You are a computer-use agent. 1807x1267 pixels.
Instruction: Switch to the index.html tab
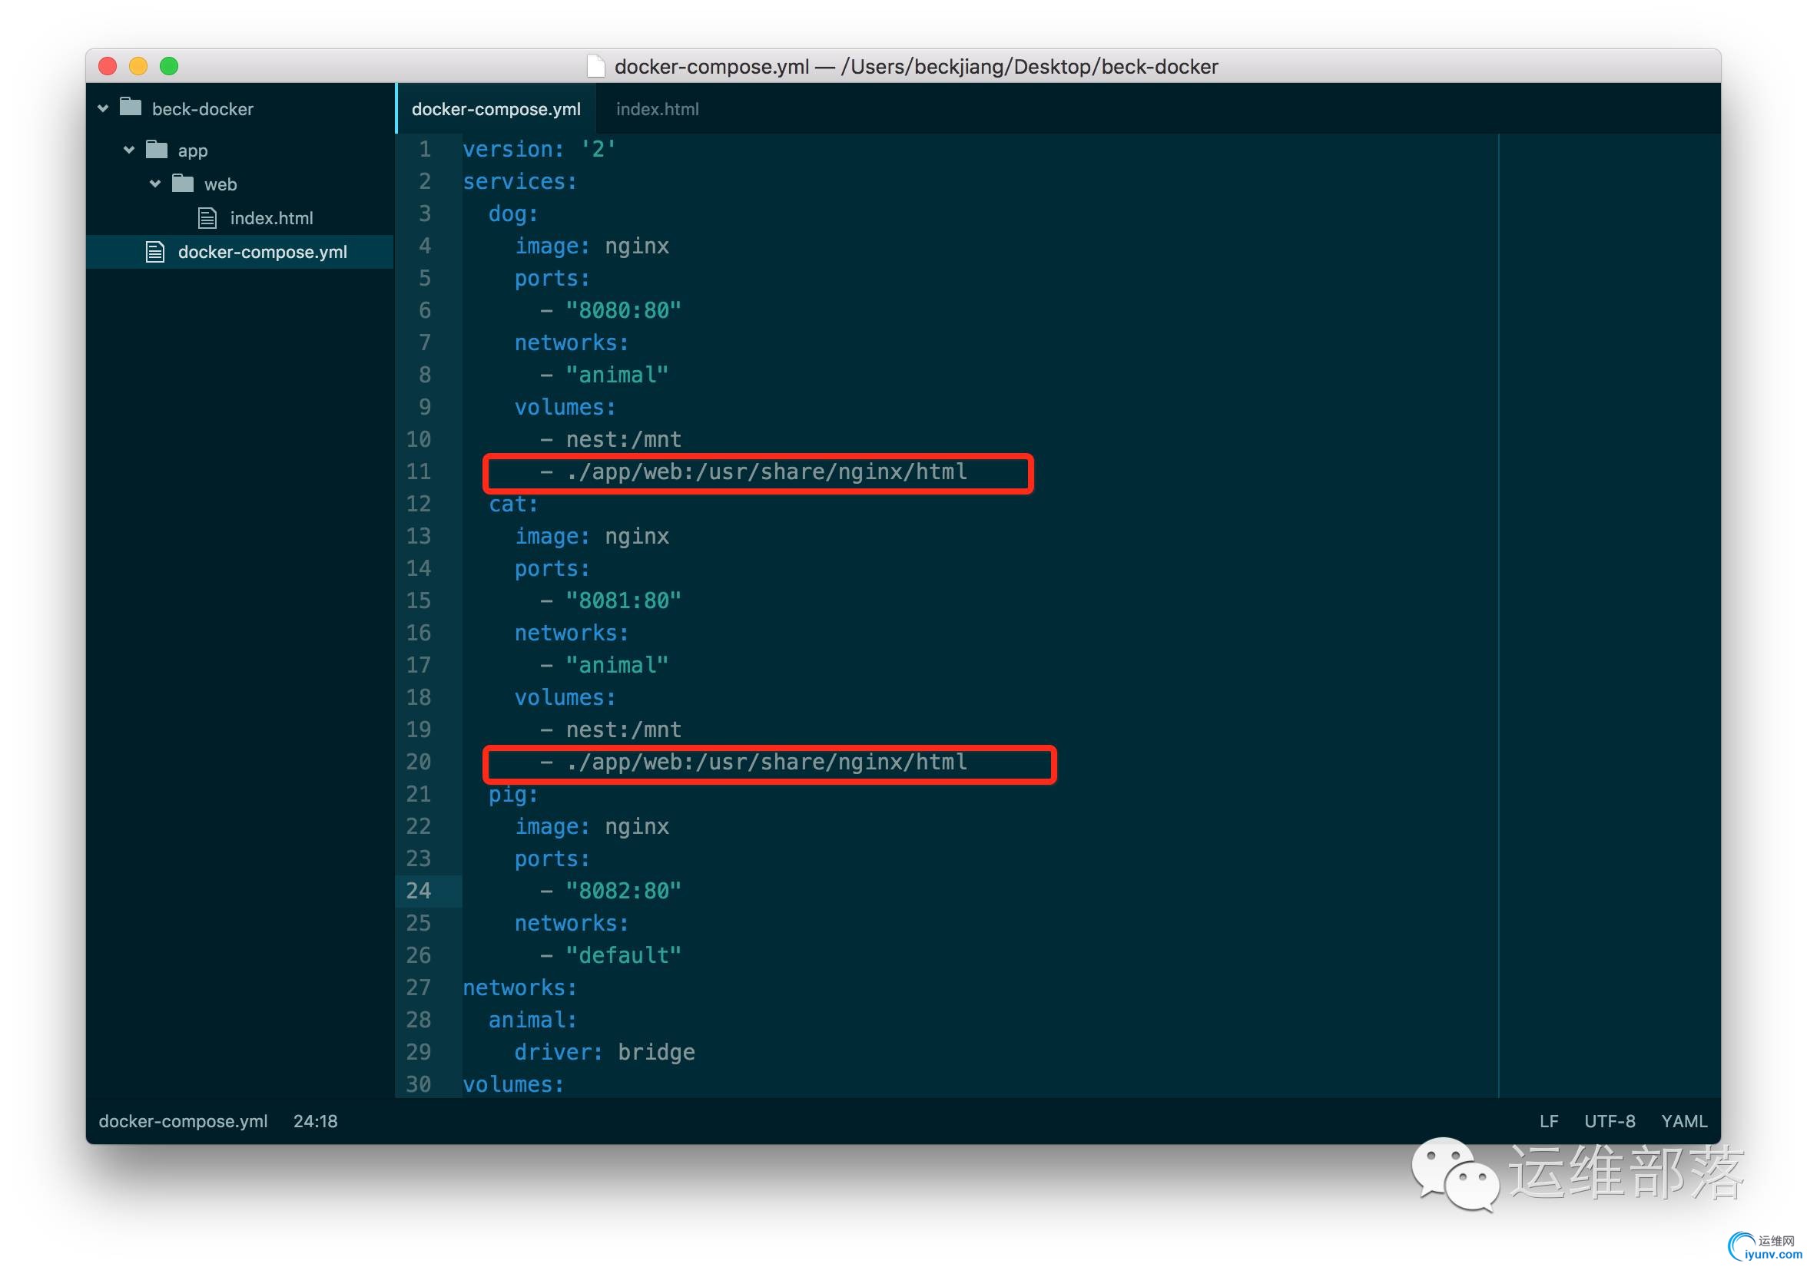(x=657, y=108)
